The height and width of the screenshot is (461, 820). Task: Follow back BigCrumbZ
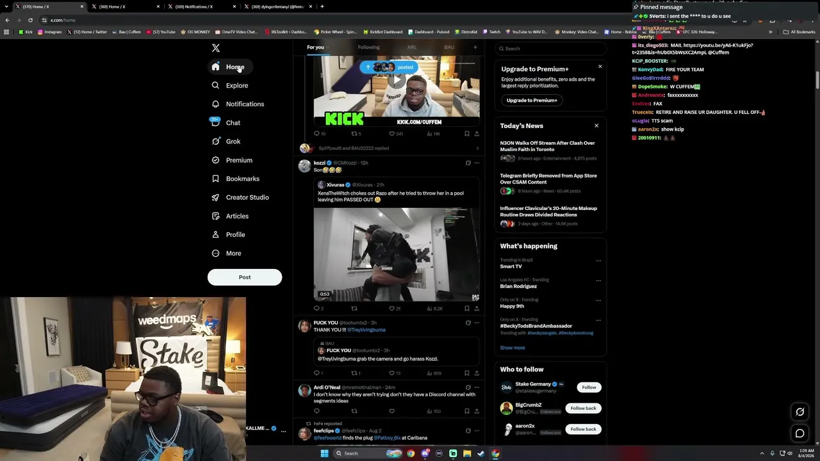point(583,408)
